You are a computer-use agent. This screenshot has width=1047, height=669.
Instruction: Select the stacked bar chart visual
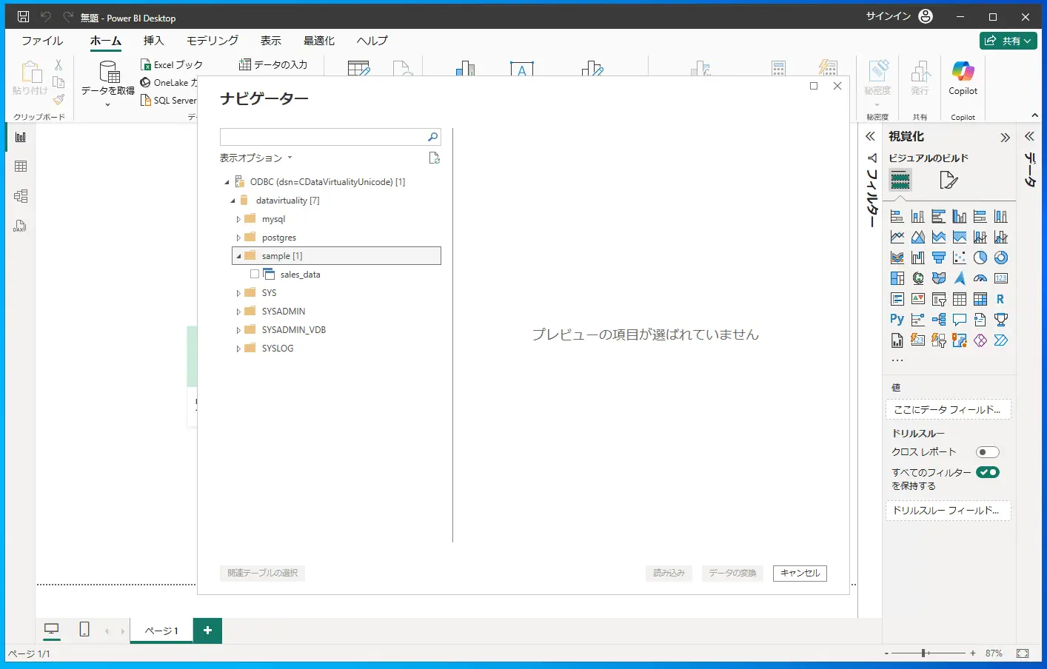897,217
